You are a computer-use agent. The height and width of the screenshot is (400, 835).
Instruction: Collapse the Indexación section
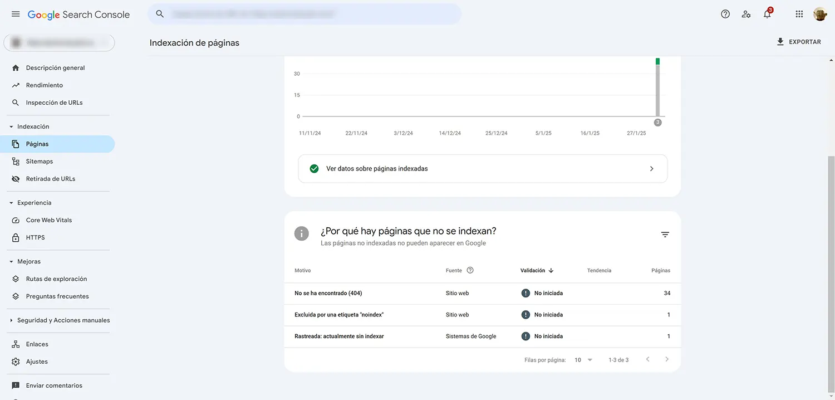pos(12,126)
